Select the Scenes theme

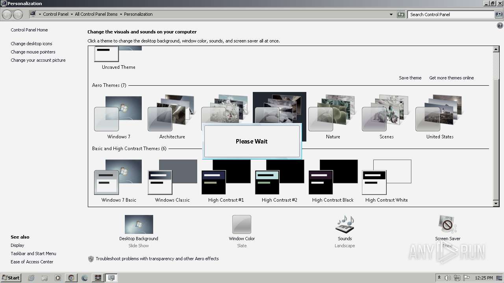point(386,117)
